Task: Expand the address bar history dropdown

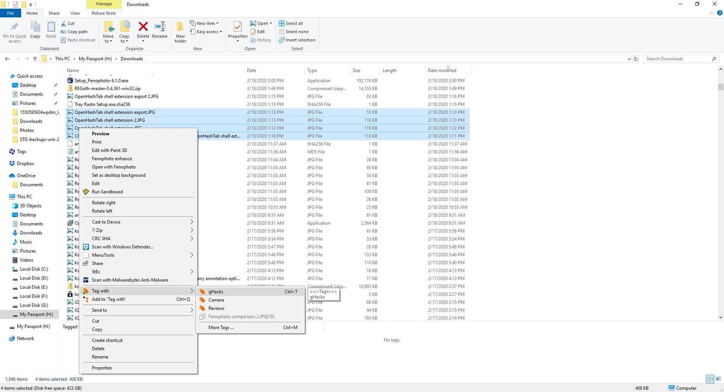Action: point(629,59)
